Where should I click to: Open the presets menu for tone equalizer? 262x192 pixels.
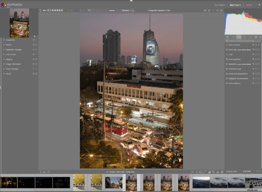pos(259,59)
